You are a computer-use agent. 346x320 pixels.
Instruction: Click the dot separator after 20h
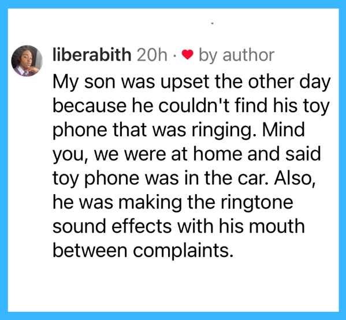(174, 55)
